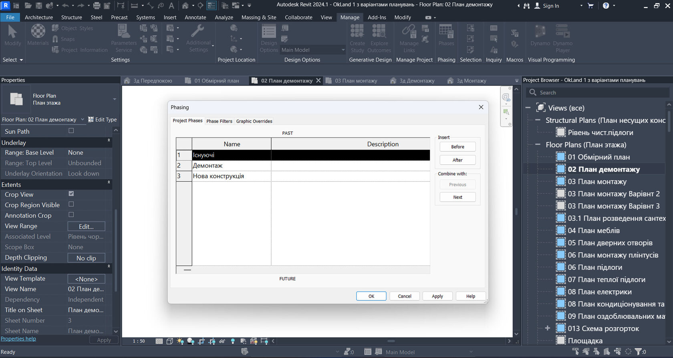Click the Undo arrow icon
673x358 pixels.
(x=65, y=6)
